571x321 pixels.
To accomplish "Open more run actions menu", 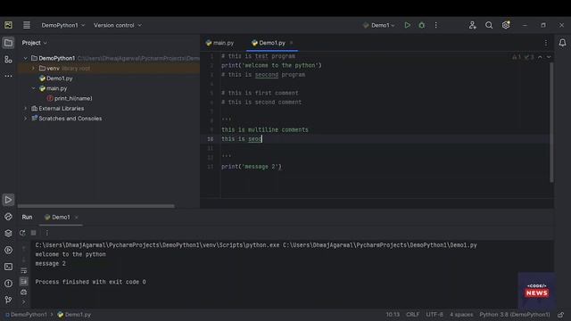I will tap(436, 25).
